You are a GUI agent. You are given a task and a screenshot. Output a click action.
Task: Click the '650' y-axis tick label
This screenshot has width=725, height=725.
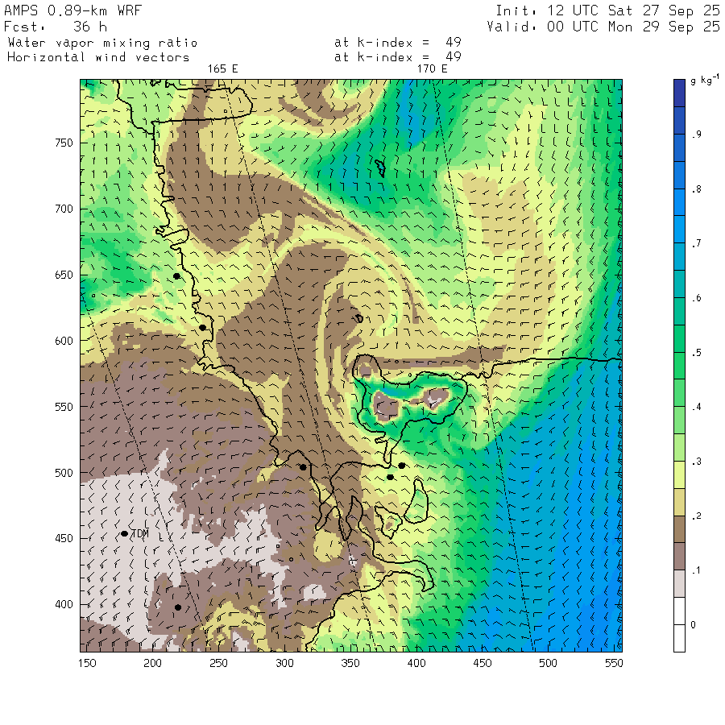click(x=64, y=275)
